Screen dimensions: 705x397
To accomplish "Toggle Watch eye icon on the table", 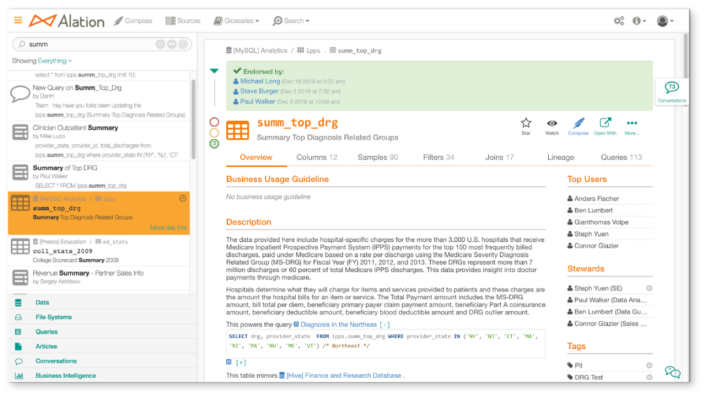I will click(552, 123).
